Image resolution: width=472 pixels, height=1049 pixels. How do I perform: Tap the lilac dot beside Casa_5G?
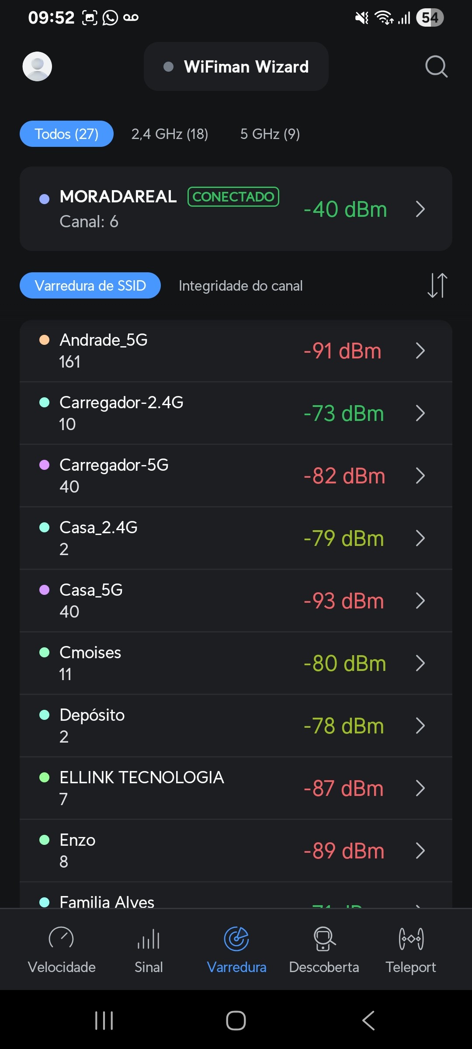(44, 590)
